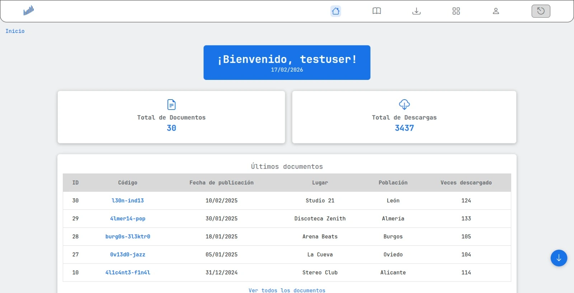Select the Total de Descargas value 3437
The height and width of the screenshot is (293, 574).
coord(404,128)
